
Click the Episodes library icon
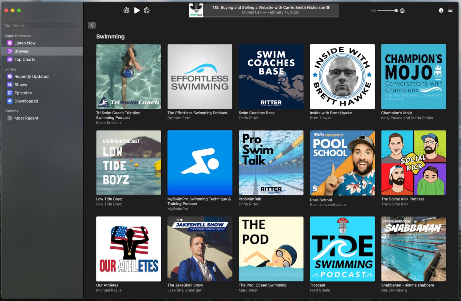point(10,93)
